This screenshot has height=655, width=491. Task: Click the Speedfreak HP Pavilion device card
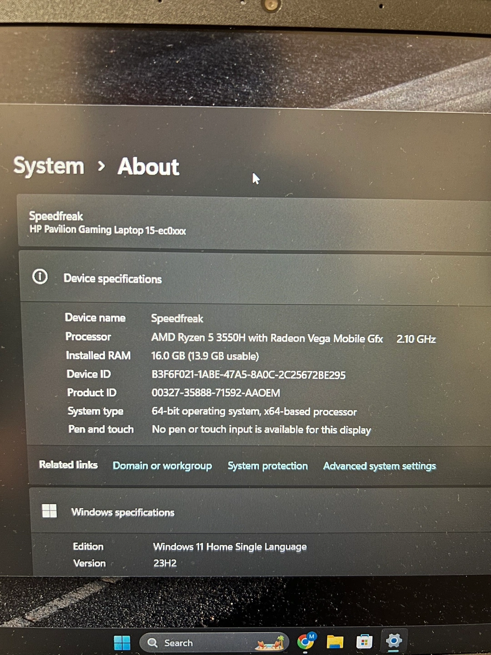tap(107, 223)
